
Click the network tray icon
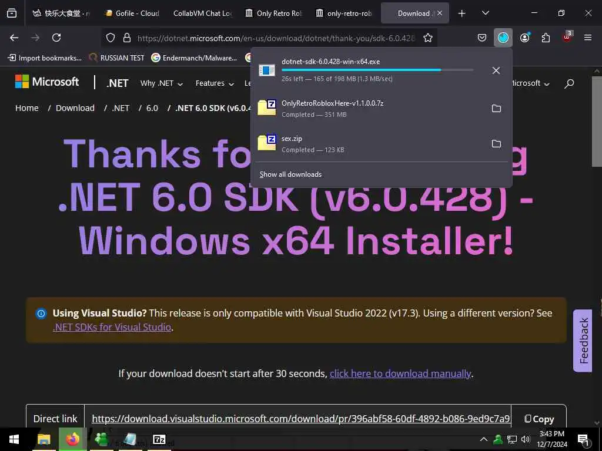(x=512, y=439)
